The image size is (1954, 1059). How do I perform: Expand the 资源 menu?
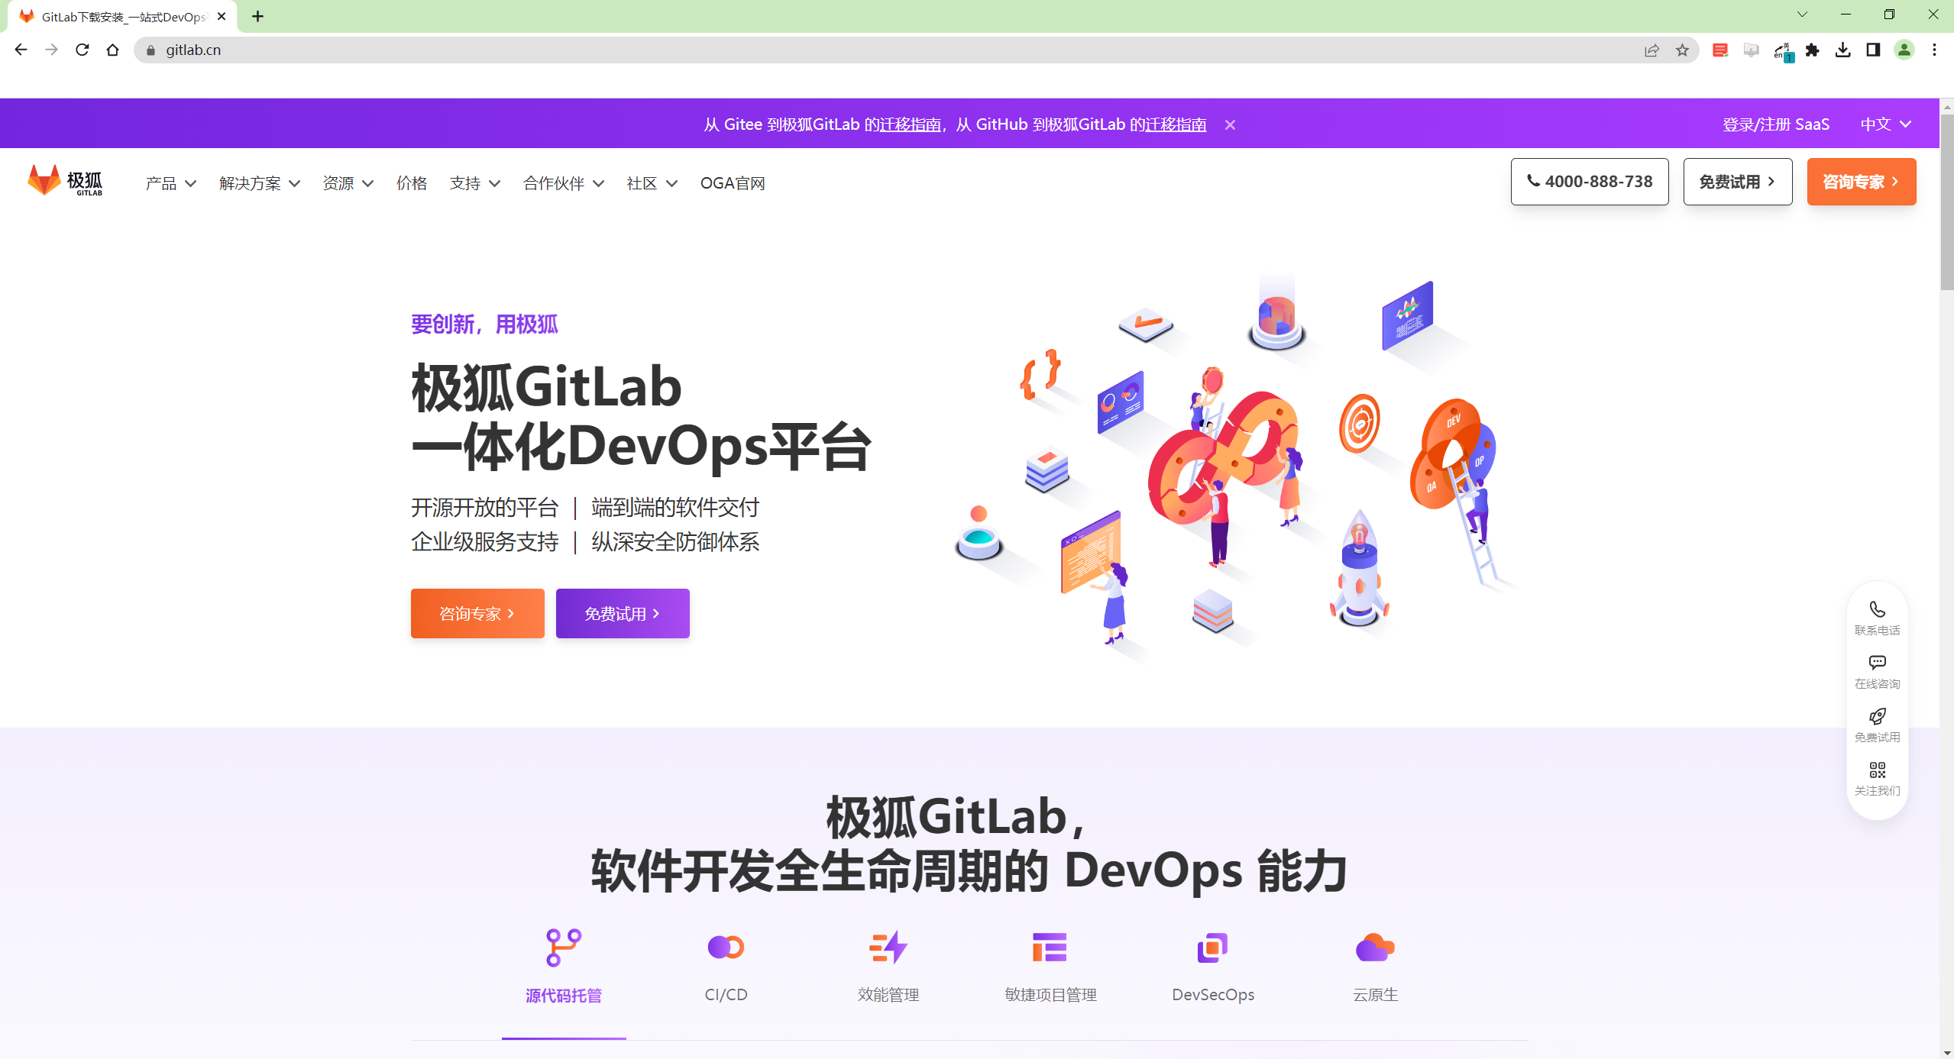pyautogui.click(x=348, y=183)
